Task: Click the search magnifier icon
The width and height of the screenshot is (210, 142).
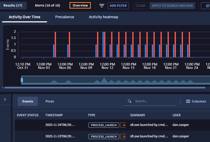Action: pyautogui.click(x=129, y=101)
